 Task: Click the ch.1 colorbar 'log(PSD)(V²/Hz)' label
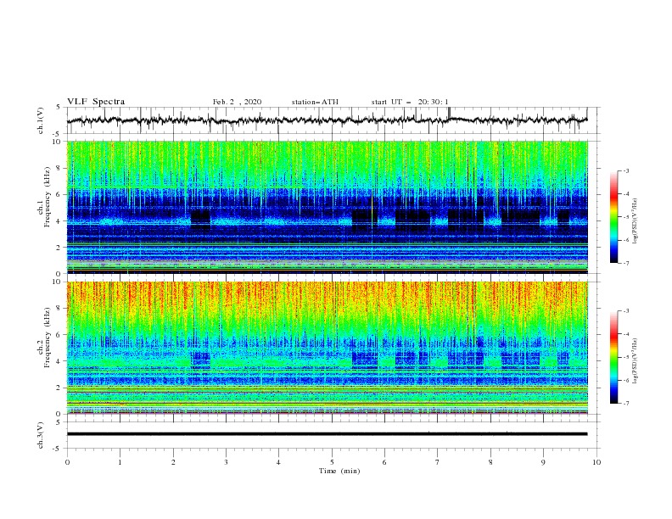pos(636,221)
